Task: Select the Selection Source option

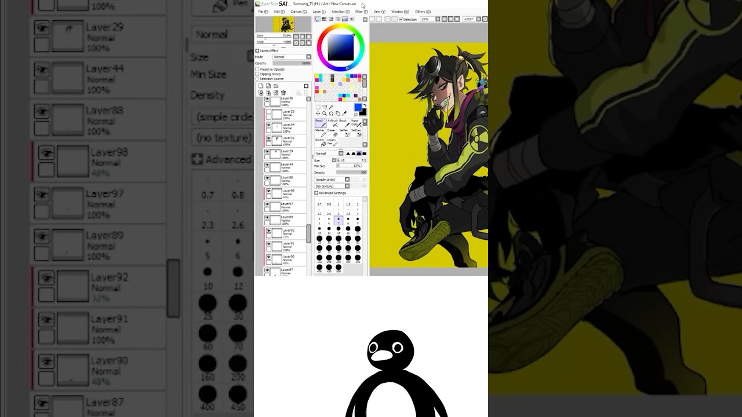Action: [257, 79]
